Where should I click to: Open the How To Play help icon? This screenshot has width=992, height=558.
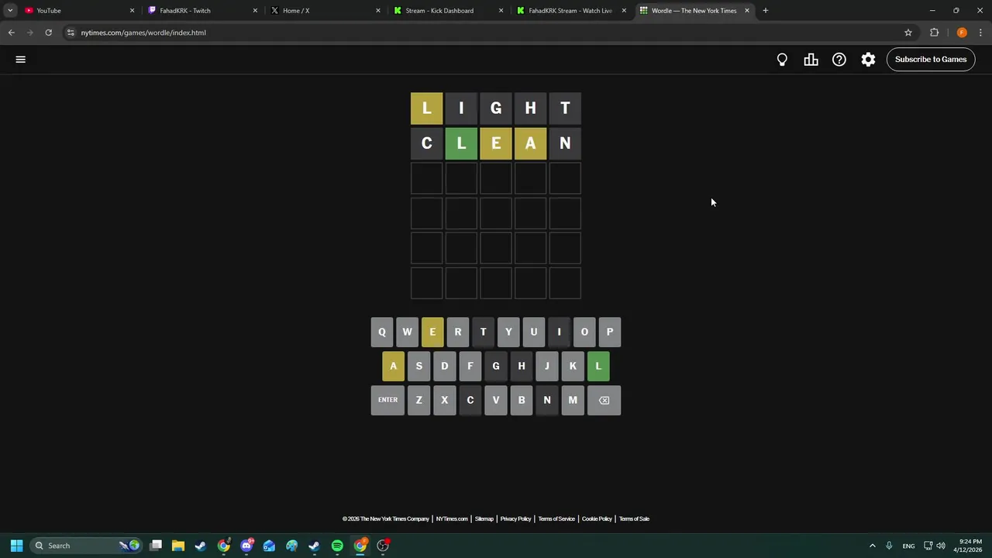[x=839, y=60]
